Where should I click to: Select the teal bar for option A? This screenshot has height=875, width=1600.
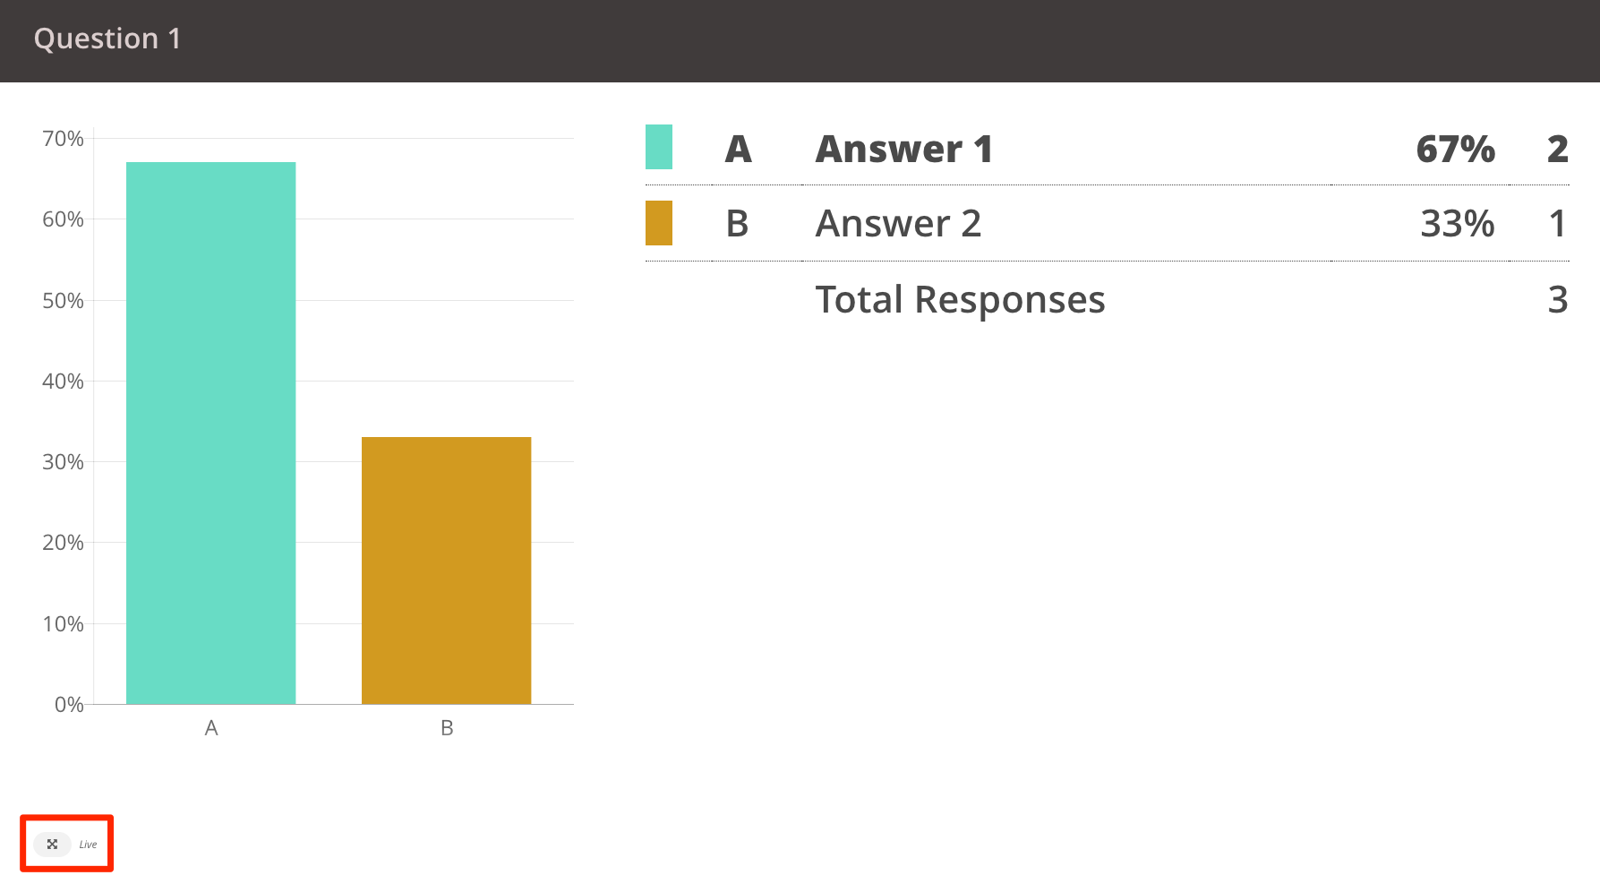[211, 430]
